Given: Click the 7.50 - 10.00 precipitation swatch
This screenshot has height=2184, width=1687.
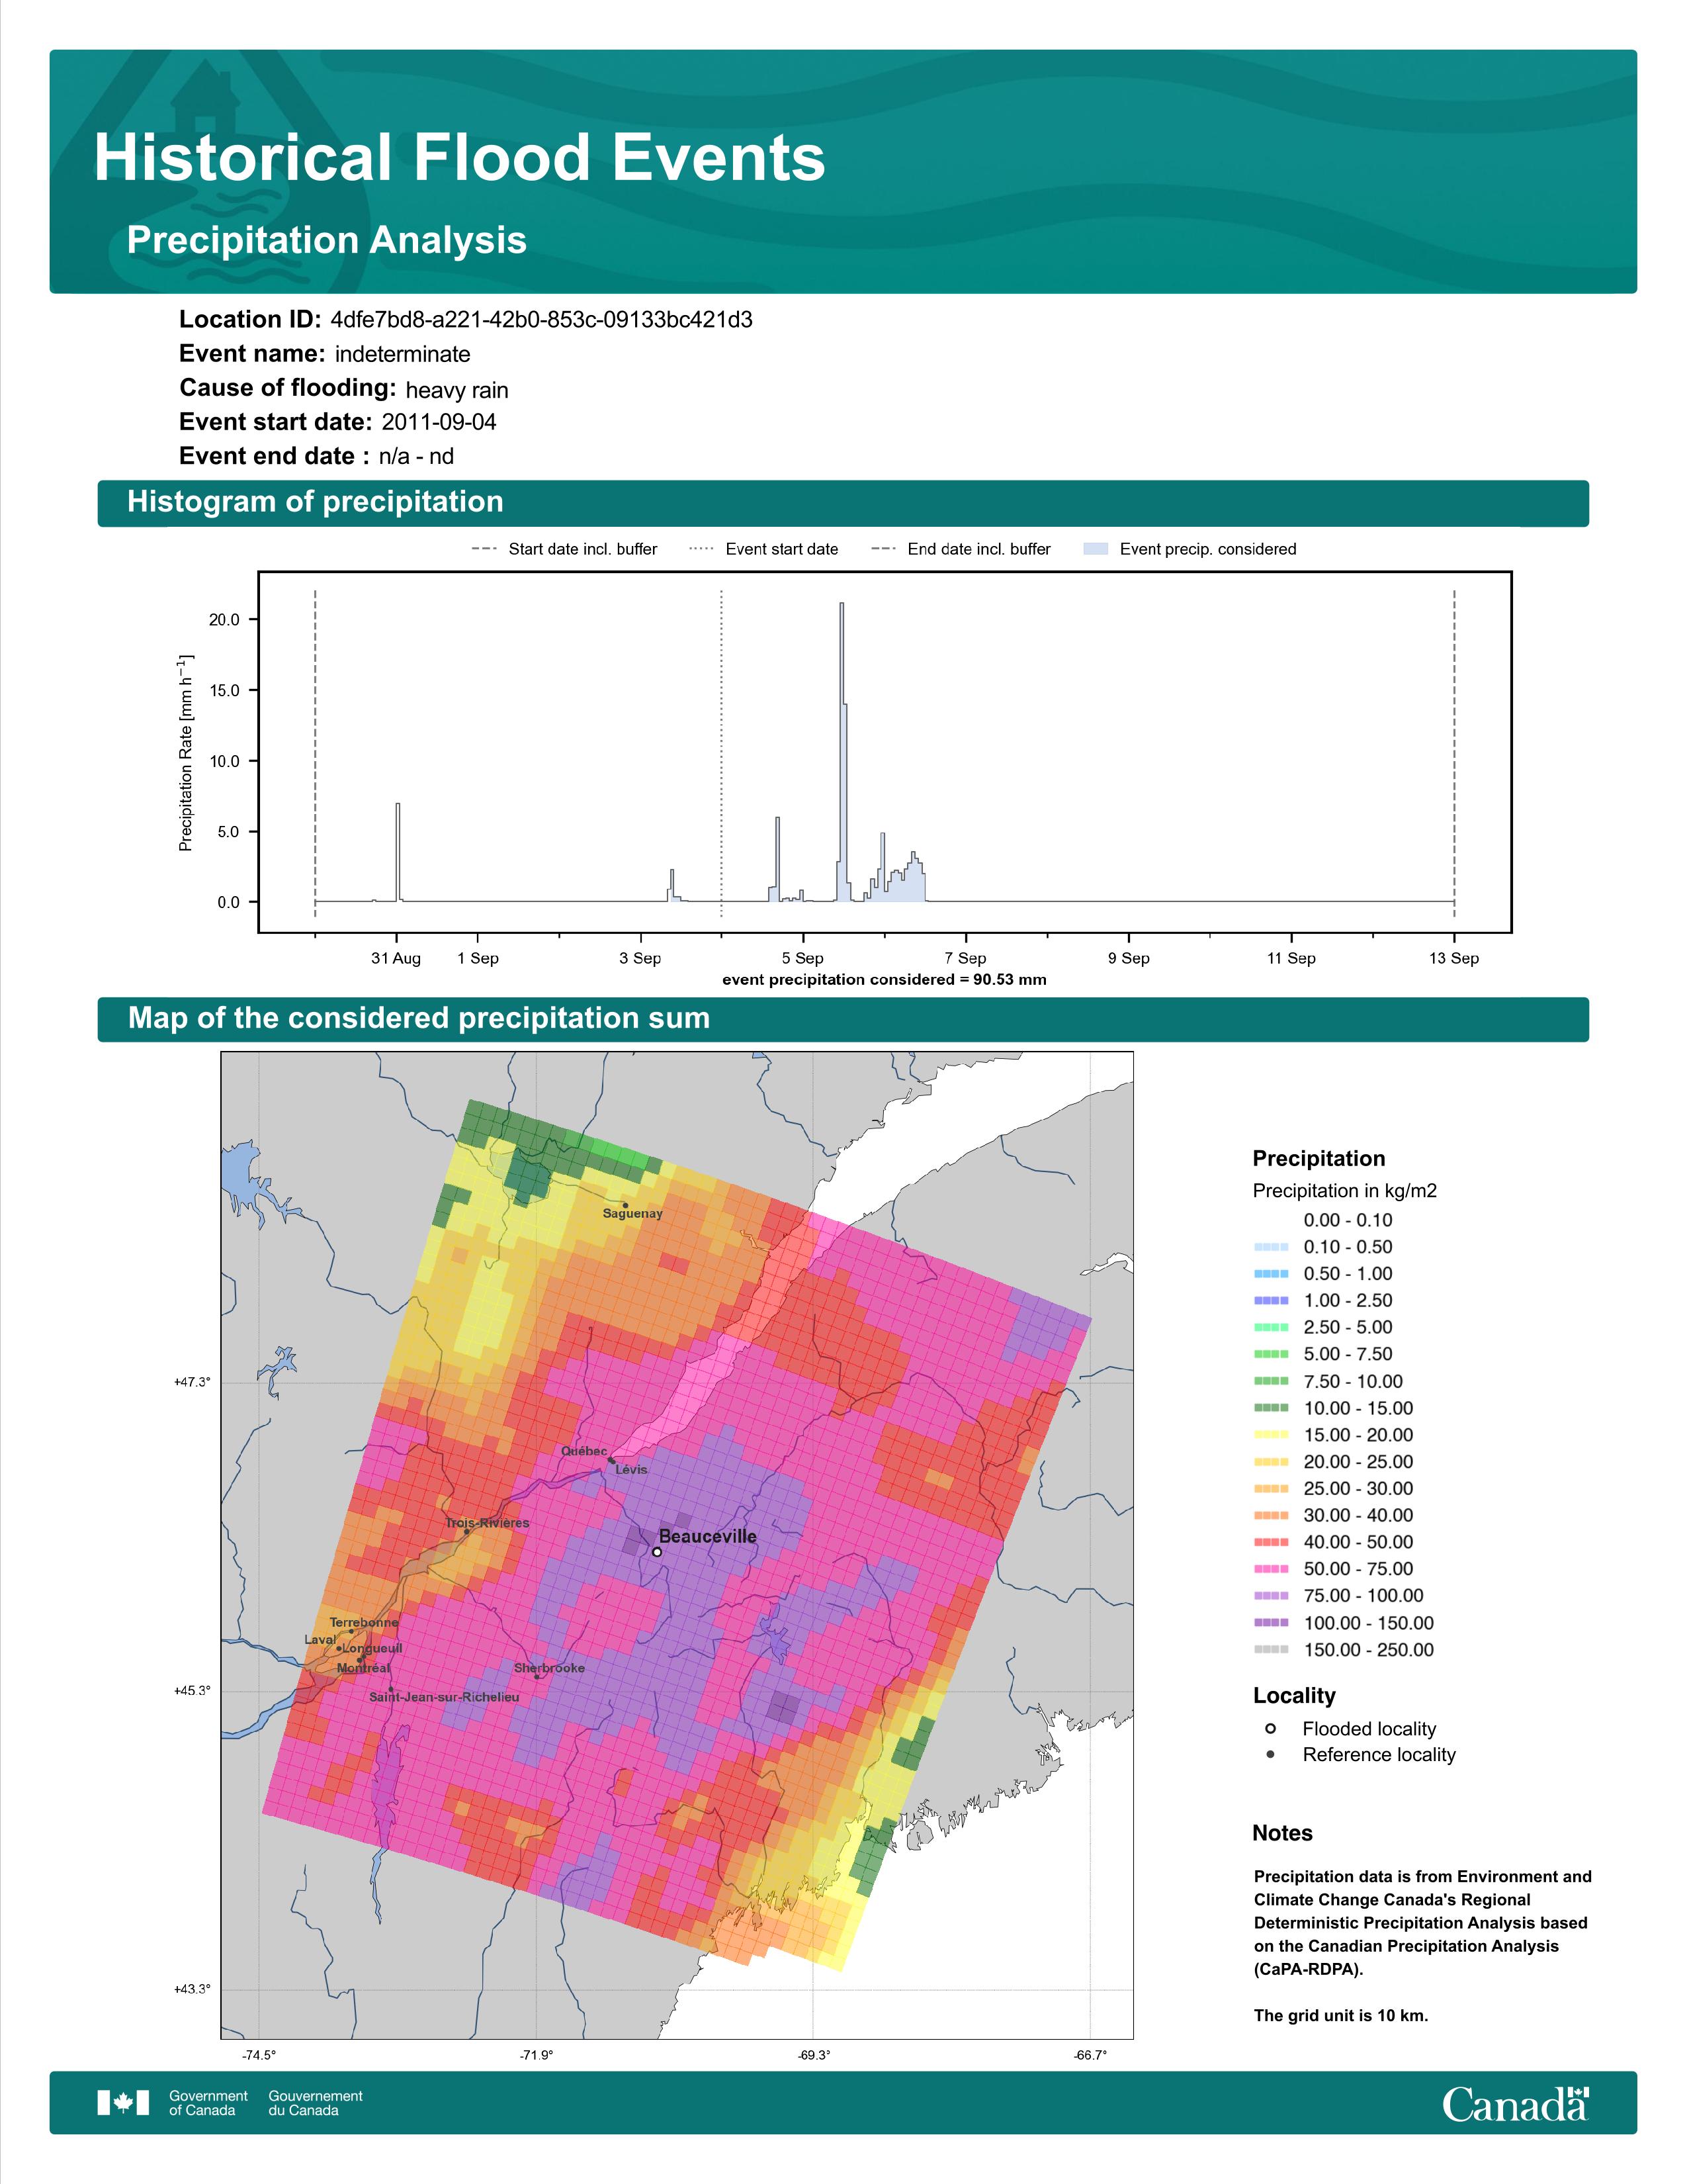Looking at the screenshot, I should [1270, 1381].
